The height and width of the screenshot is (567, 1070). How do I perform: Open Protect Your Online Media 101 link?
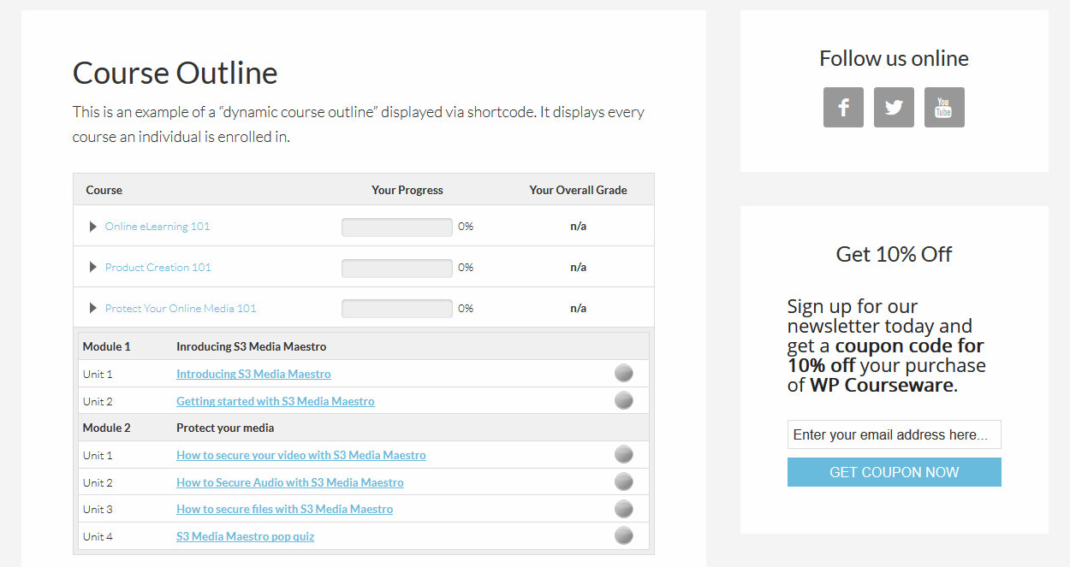coord(181,309)
